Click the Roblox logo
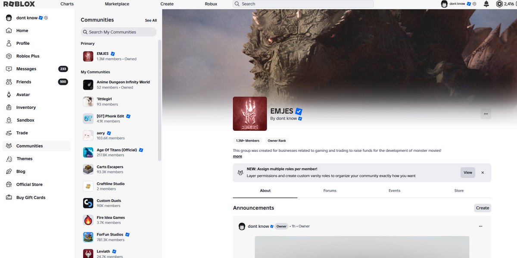Screen dimensions: 517x258 click(x=19, y=4)
